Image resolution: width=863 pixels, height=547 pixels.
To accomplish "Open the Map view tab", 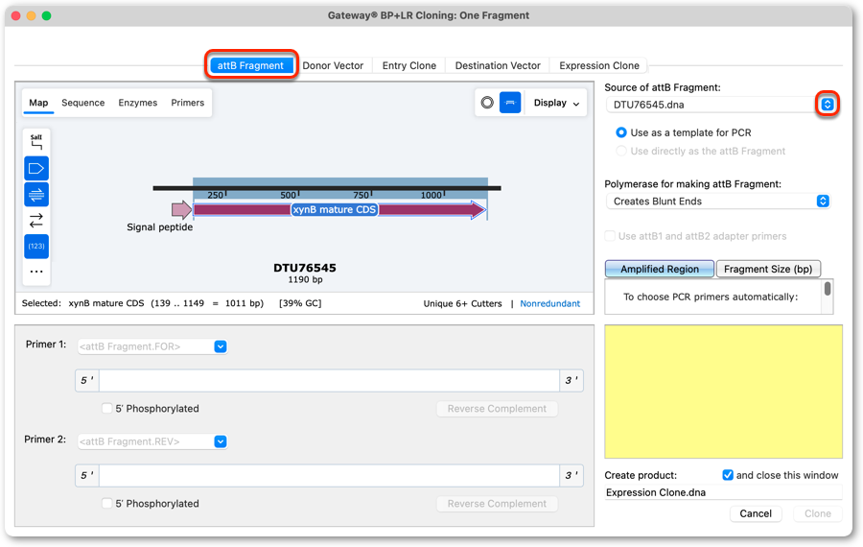I will [38, 103].
